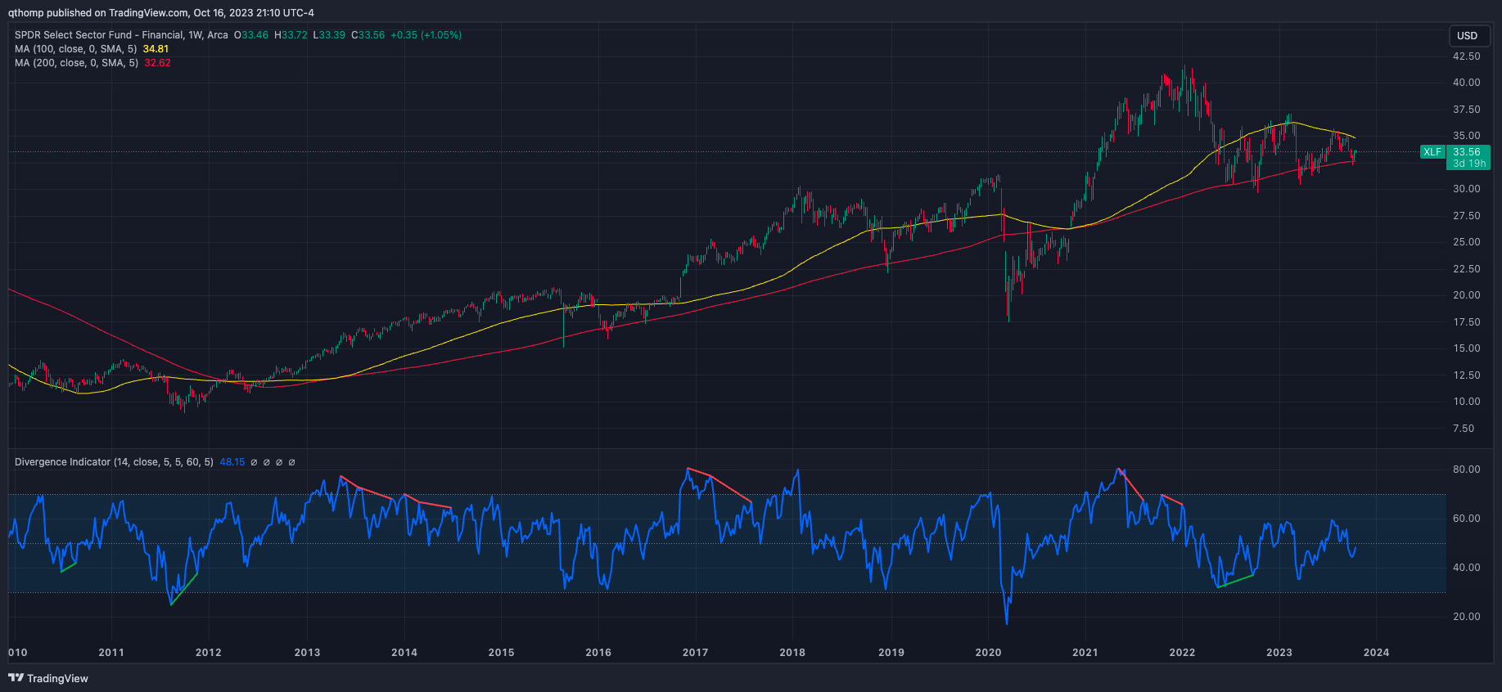Click the 40.00 indicator axis label
Viewport: 1502px width, 692px height.
(1466, 568)
